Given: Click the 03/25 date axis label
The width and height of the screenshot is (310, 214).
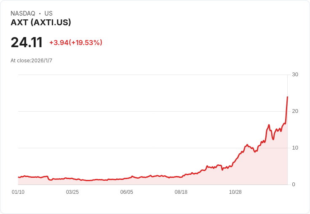Looking at the screenshot, I should [x=72, y=192].
